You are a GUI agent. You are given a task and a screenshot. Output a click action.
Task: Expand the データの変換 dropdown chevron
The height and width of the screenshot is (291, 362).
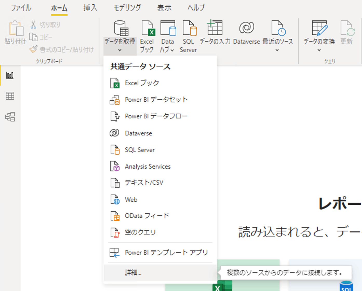pyautogui.click(x=319, y=50)
